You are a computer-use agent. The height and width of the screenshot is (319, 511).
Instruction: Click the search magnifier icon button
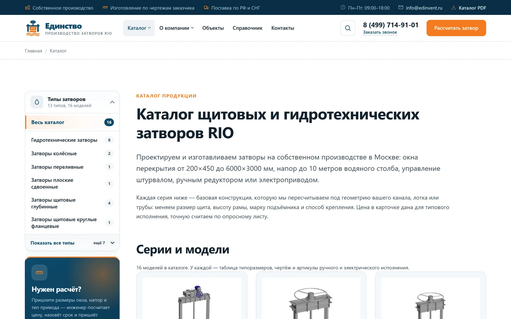tap(348, 28)
